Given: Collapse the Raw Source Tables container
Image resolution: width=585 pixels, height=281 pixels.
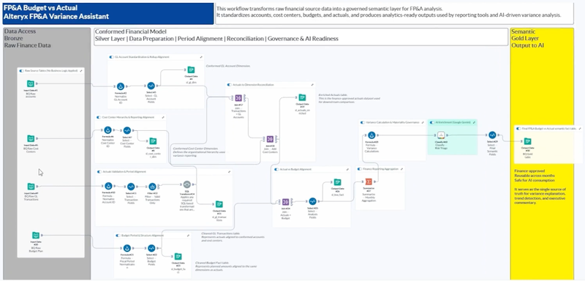Looking at the screenshot, I should click(81, 70).
